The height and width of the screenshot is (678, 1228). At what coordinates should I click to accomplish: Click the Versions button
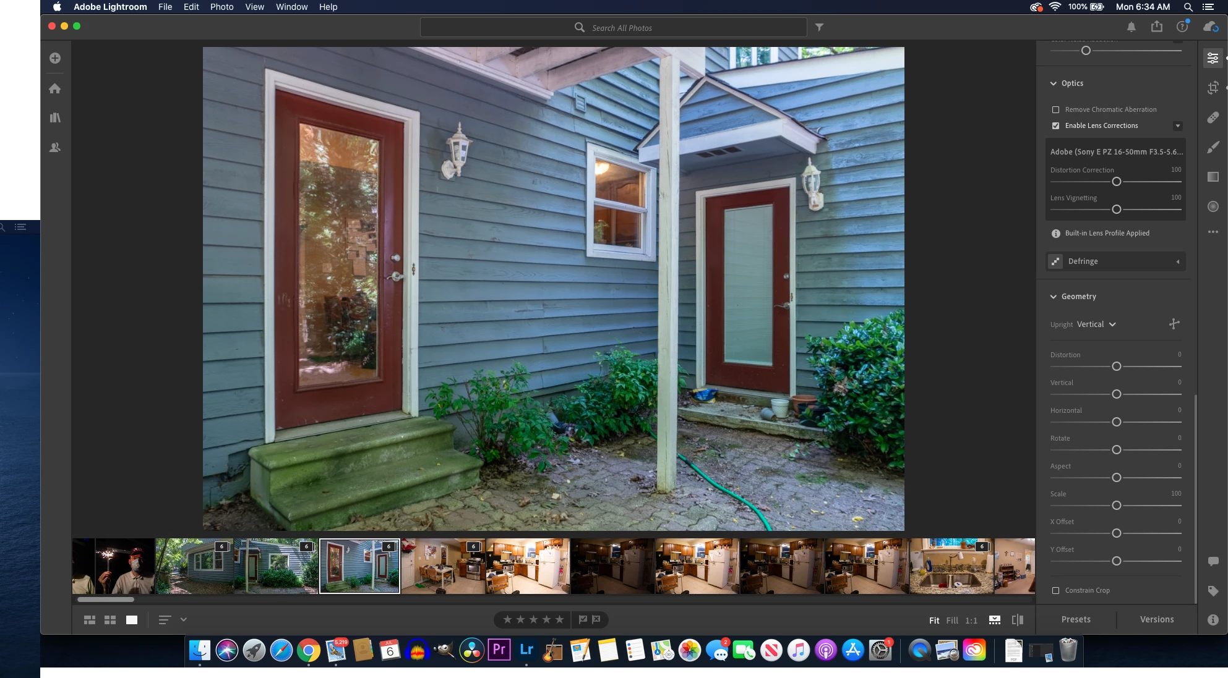tap(1156, 619)
